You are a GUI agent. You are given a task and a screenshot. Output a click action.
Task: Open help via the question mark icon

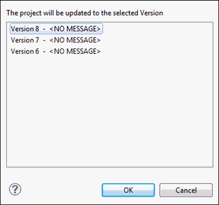(x=15, y=189)
